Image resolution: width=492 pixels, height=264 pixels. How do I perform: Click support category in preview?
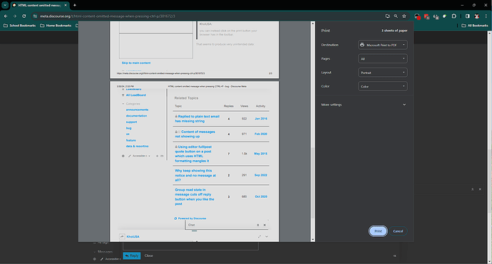click(131, 122)
